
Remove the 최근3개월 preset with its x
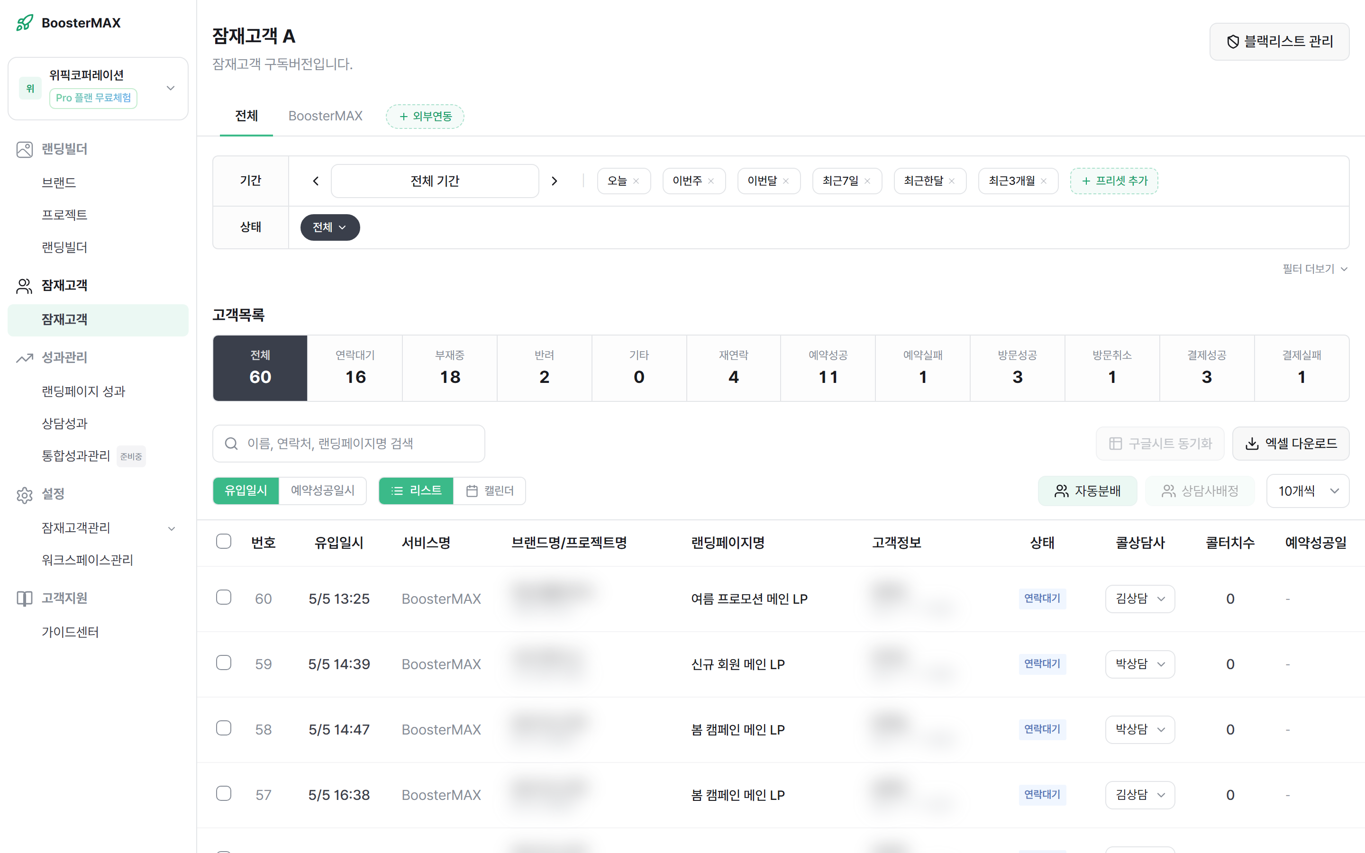point(1044,181)
